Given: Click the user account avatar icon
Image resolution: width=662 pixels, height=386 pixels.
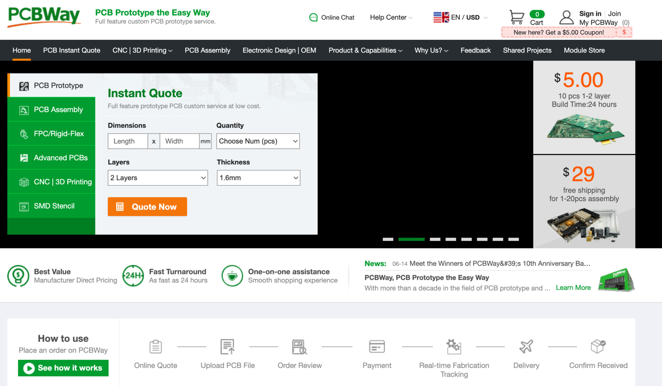Looking at the screenshot, I should point(566,18).
